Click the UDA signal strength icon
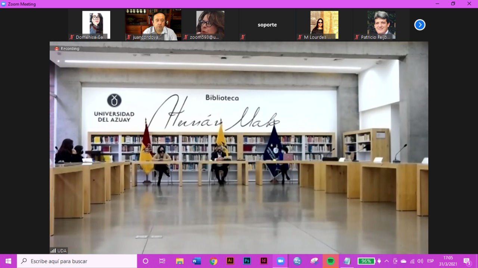Screen dimensions: 478x268 53,251
